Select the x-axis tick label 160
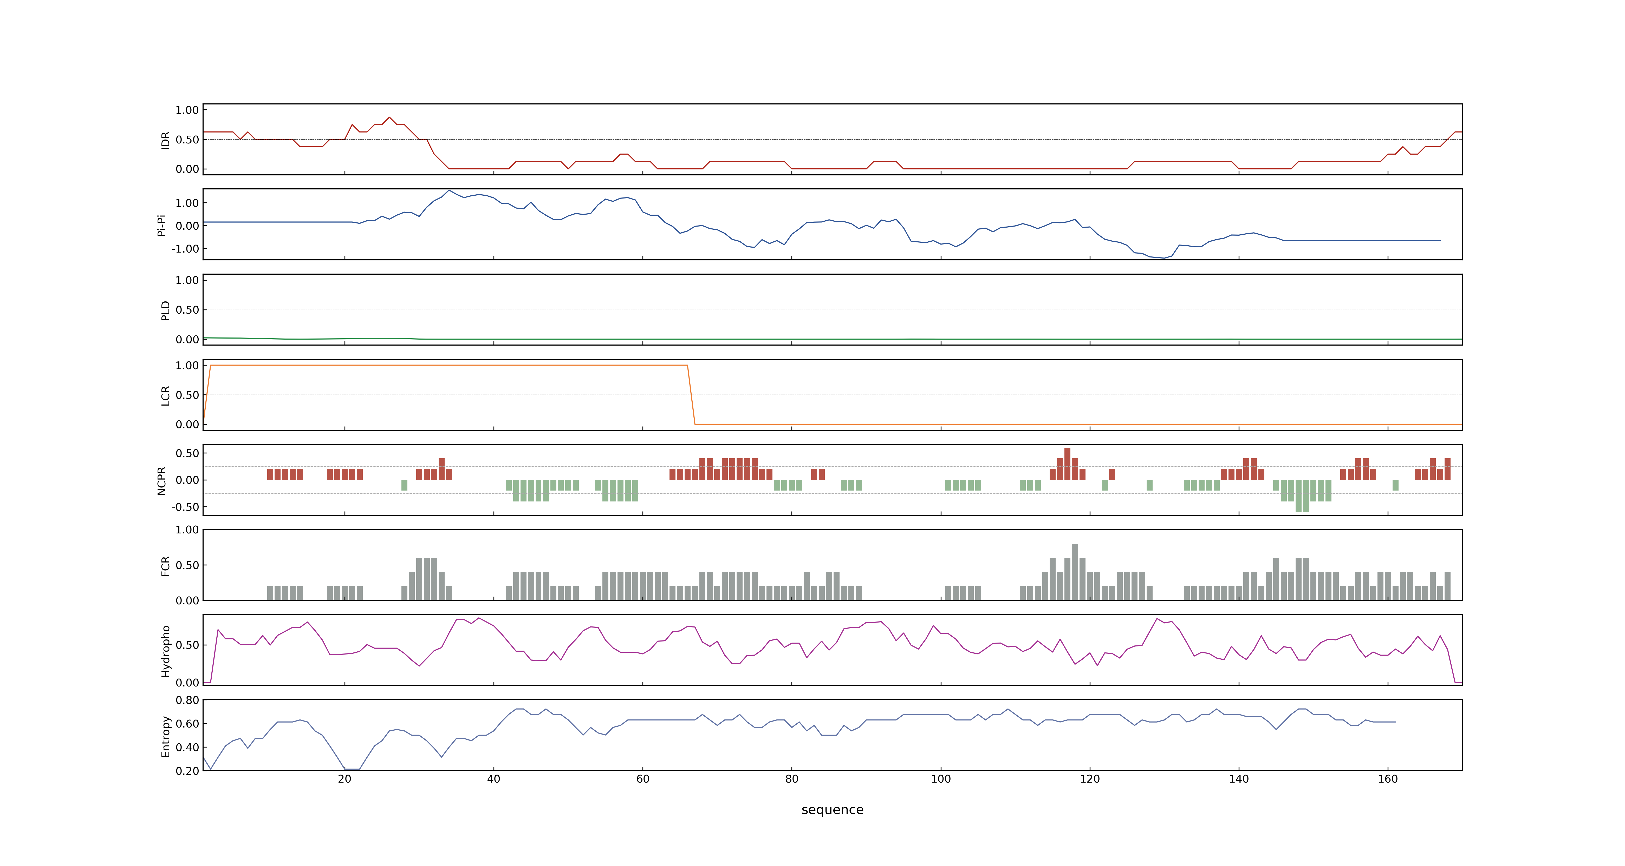 coord(1388,779)
